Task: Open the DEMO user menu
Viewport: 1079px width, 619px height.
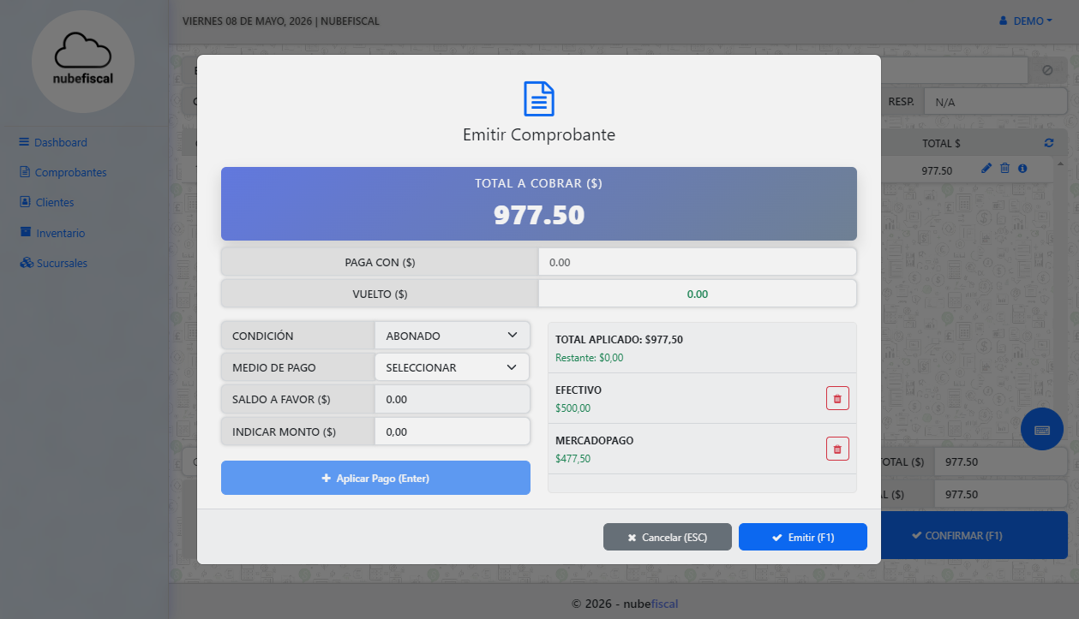Action: 1026,21
